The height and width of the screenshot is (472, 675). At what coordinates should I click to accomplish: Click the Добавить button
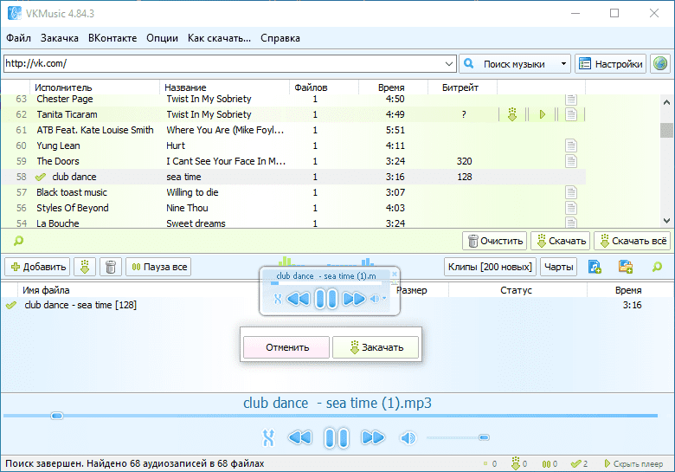37,267
